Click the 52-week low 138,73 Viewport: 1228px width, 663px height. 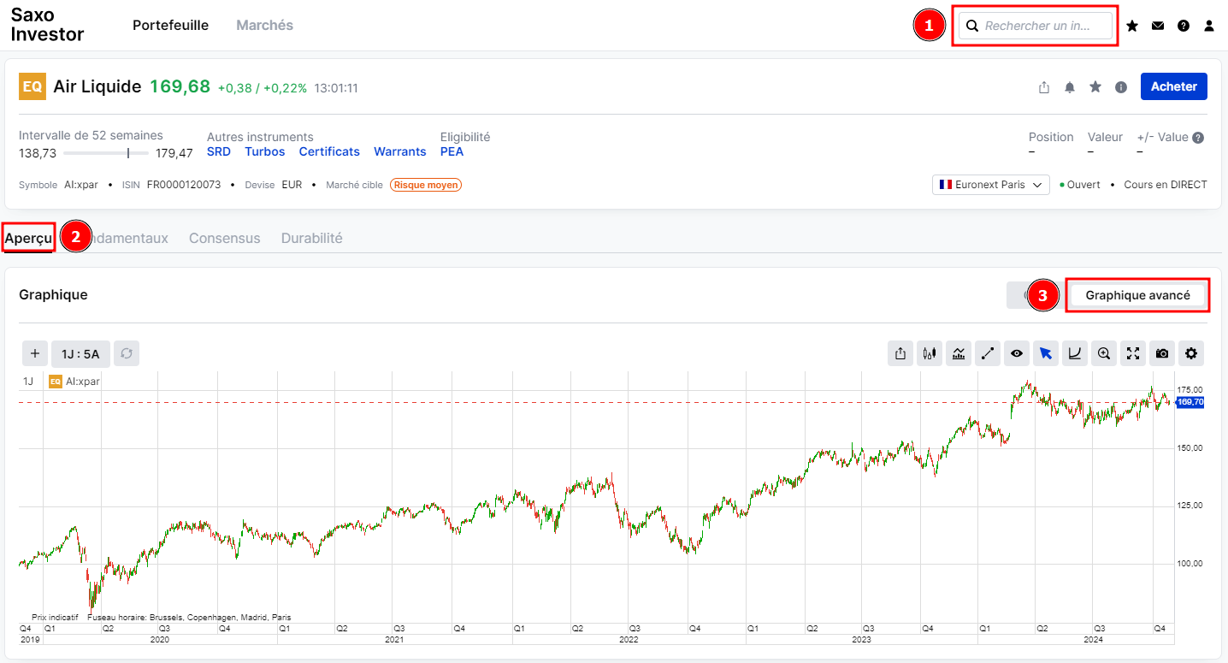pos(38,153)
